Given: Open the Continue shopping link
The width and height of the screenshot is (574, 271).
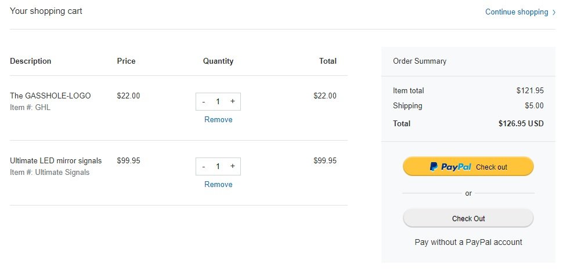Looking at the screenshot, I should tap(517, 12).
